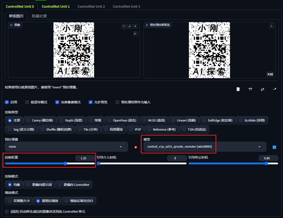
Task: Select 更偏向提示词 control mode
Action: pyautogui.click(x=39, y=185)
